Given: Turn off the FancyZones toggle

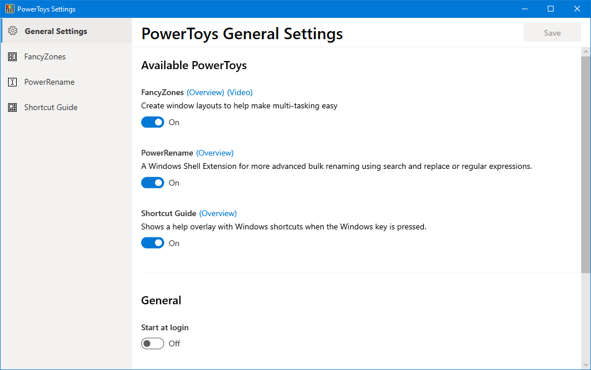Looking at the screenshot, I should tap(153, 122).
